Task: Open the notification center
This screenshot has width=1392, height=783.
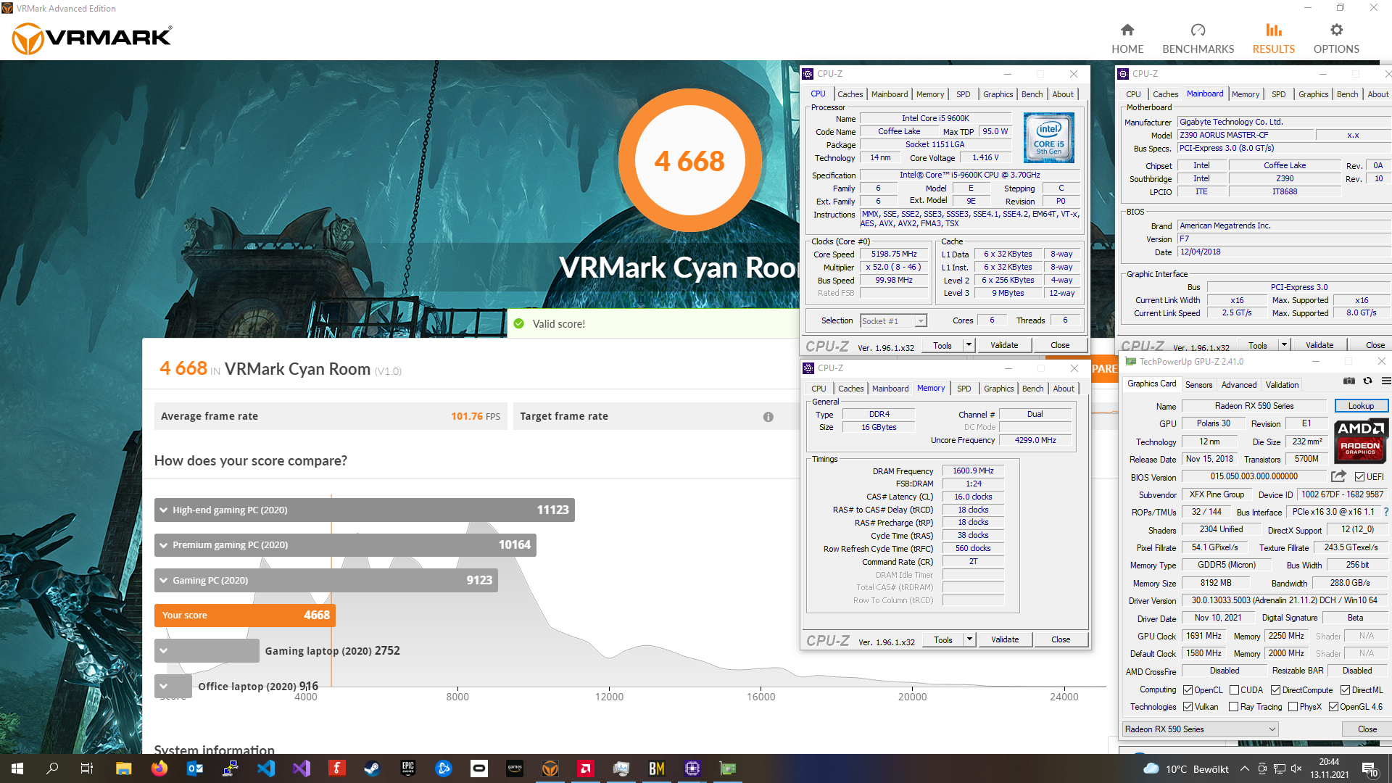Action: click(x=1370, y=768)
